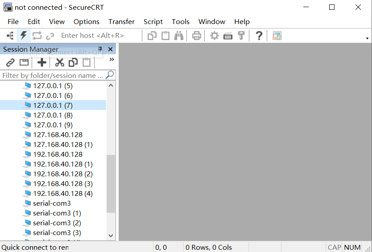Open the File menu
372x252 pixels.
[x=13, y=21]
